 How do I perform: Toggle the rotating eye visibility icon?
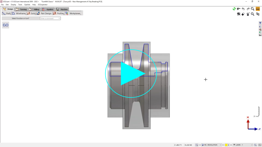(257, 14)
